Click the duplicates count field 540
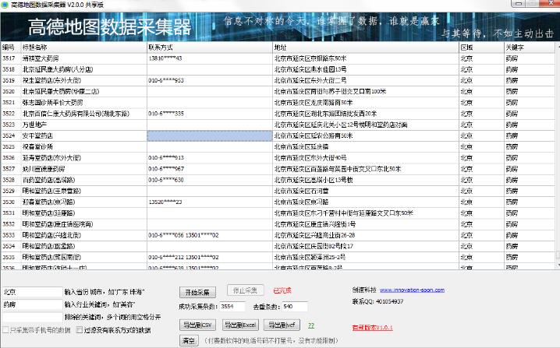Image resolution: width=560 pixels, height=348 pixels. click(295, 306)
